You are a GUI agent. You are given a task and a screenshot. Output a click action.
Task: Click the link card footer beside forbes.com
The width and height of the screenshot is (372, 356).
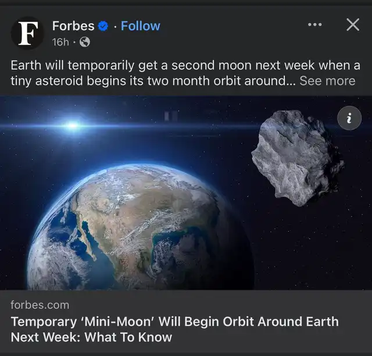(233, 305)
